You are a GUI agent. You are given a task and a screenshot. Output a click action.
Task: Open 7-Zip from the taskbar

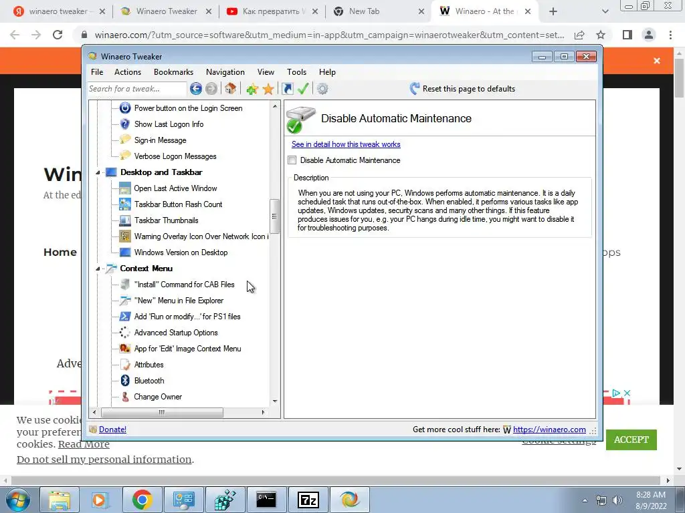tap(308, 500)
